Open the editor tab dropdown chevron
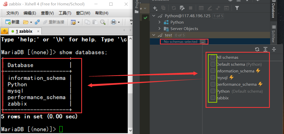The image size is (284, 134). pyautogui.click(x=145, y=8)
